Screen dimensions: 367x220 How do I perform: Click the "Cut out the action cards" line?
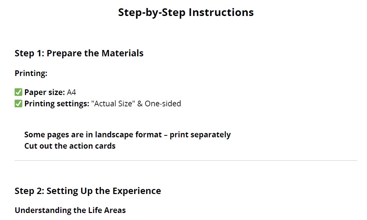click(x=70, y=146)
